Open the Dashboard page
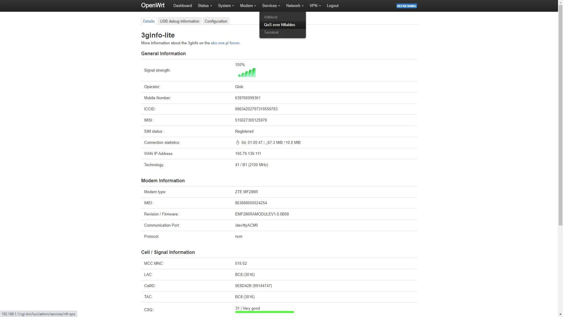The image size is (563, 317). pos(182,6)
